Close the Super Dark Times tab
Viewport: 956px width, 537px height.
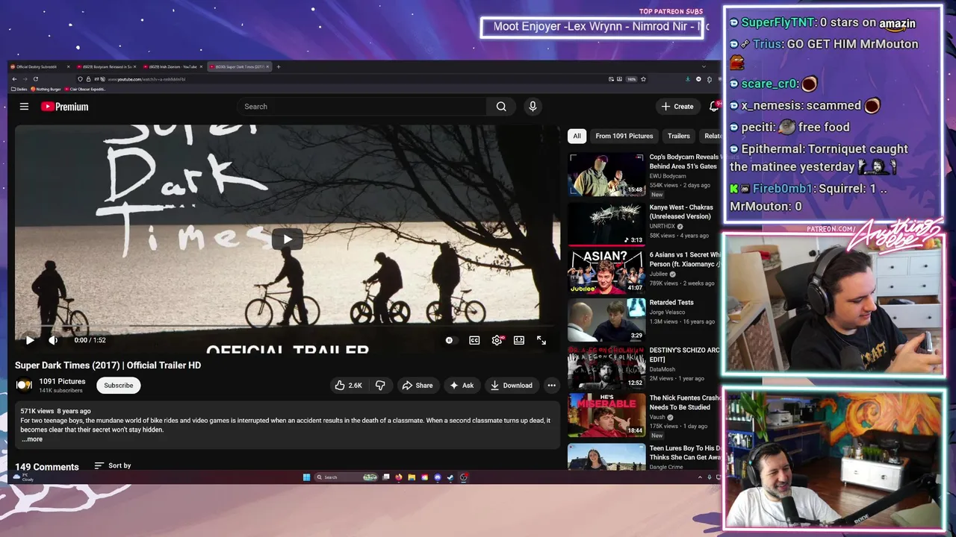pyautogui.click(x=267, y=66)
